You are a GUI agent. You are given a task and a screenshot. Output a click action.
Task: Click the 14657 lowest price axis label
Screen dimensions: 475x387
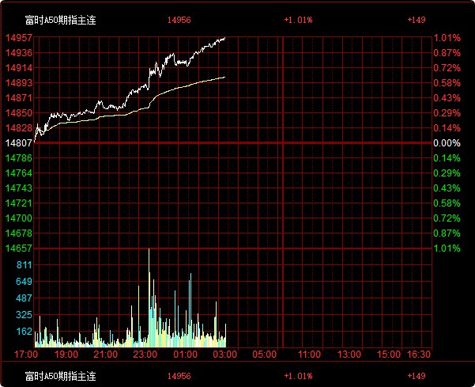tap(19, 249)
